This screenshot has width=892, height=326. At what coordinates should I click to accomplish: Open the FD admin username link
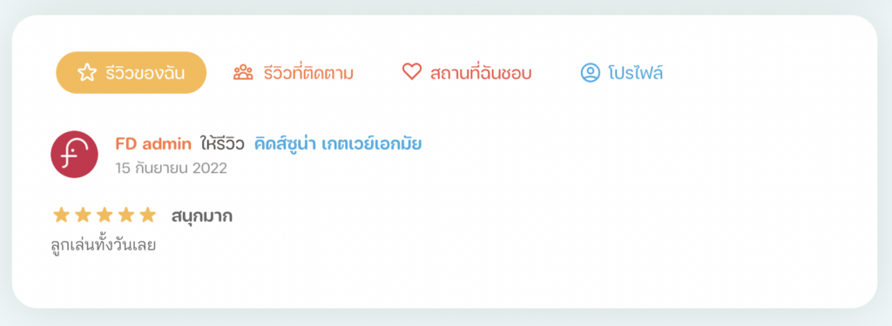tap(153, 144)
